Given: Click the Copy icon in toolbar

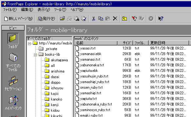Looking at the screenshot, I should tap(101, 19).
